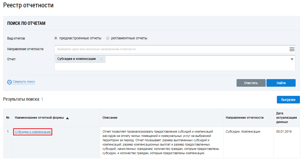The image size is (304, 161).
Task: Click the Свернуть поиск link
Action: coord(24,82)
